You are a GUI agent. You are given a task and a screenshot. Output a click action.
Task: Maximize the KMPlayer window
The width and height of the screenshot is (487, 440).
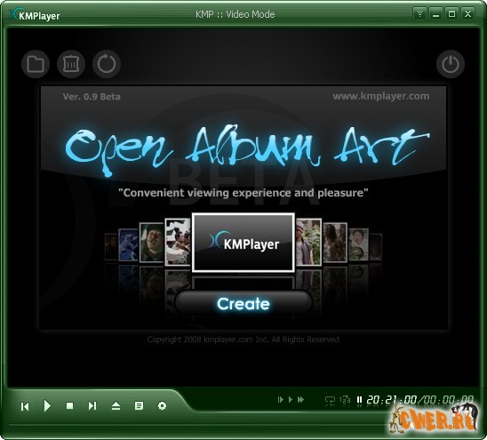click(x=452, y=14)
